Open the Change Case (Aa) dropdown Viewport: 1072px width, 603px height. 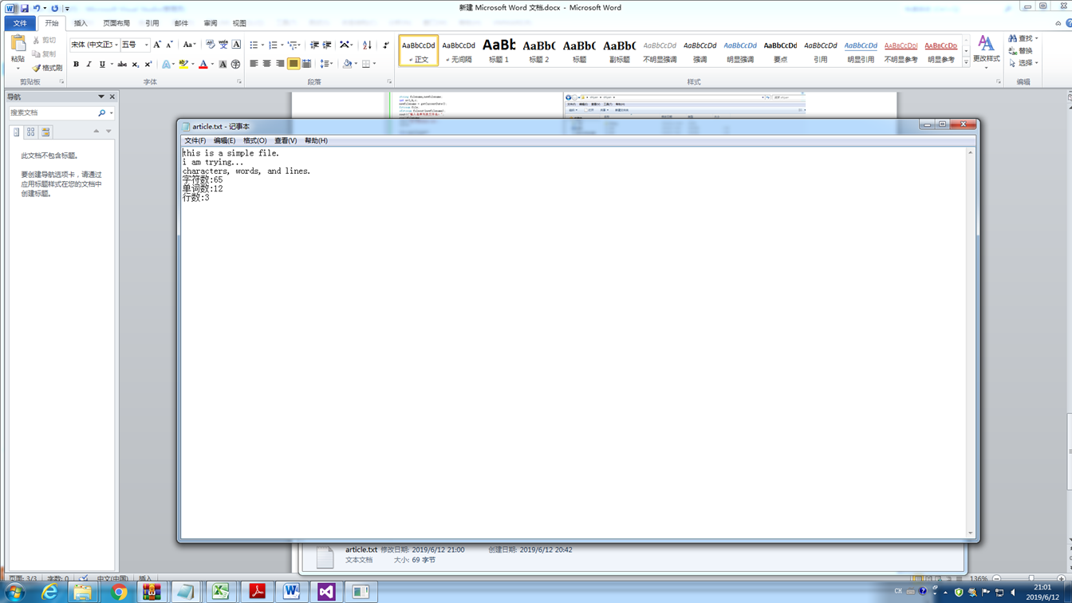tap(189, 45)
